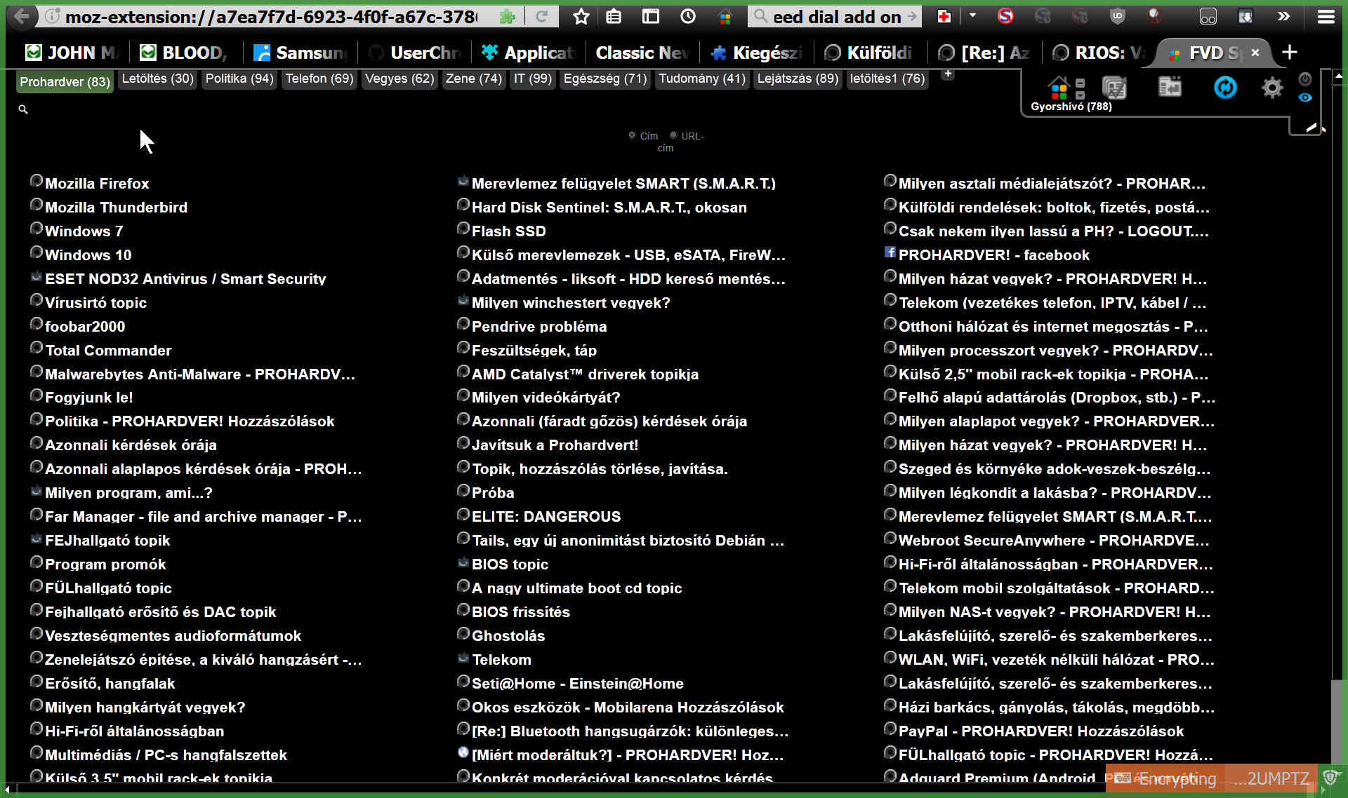Screen dimensions: 1348x798
Task: Switch to Letöltés (30) group tab
Action: pos(157,79)
